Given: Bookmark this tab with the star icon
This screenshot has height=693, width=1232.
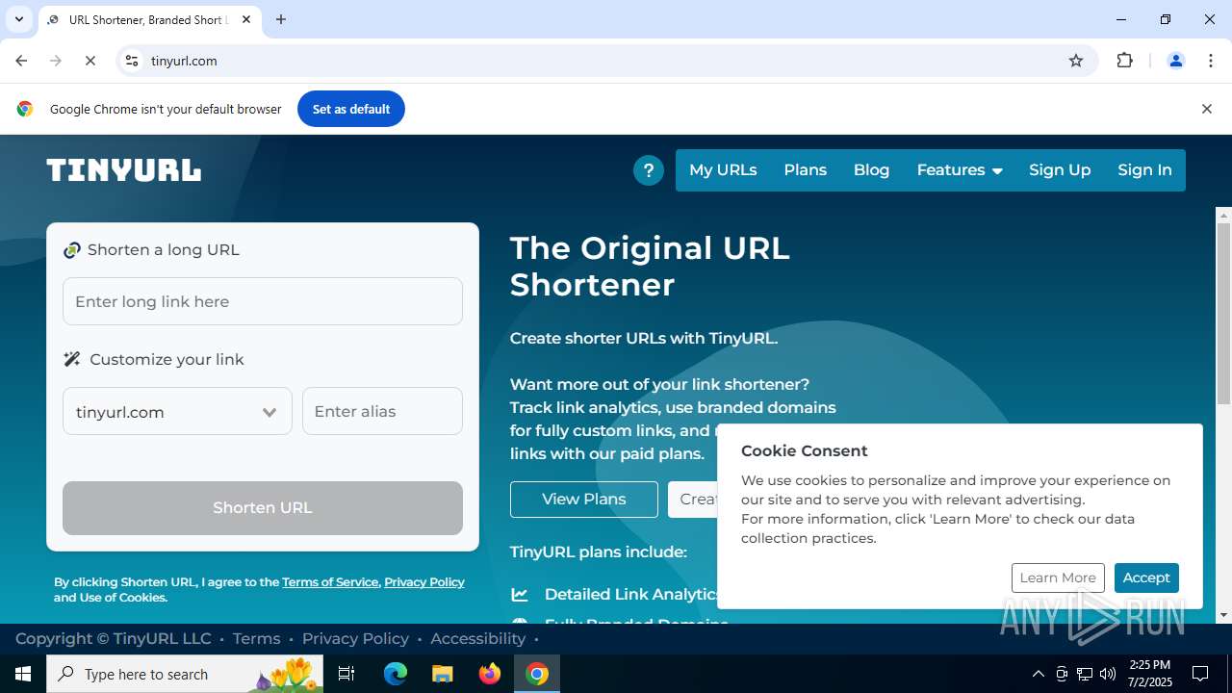Looking at the screenshot, I should click(x=1076, y=61).
